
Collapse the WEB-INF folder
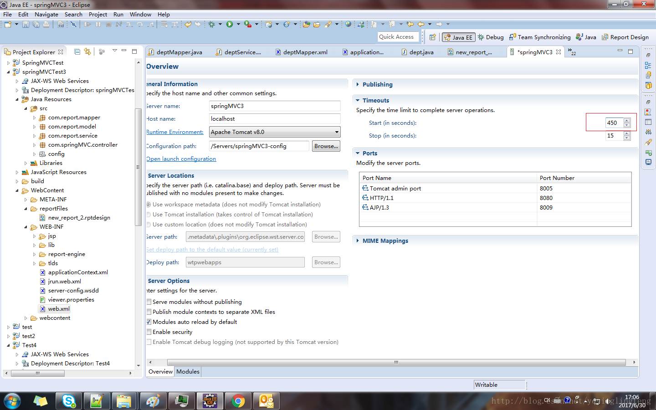(26, 227)
